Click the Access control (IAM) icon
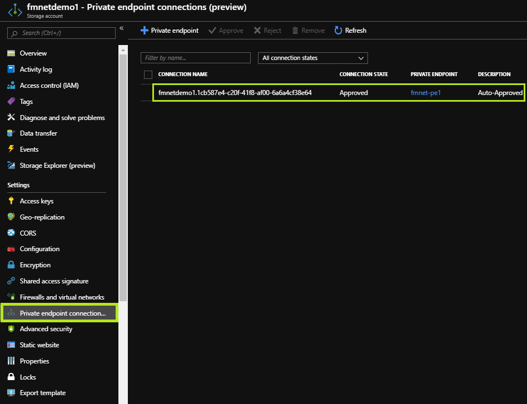This screenshot has width=527, height=404. pos(11,86)
